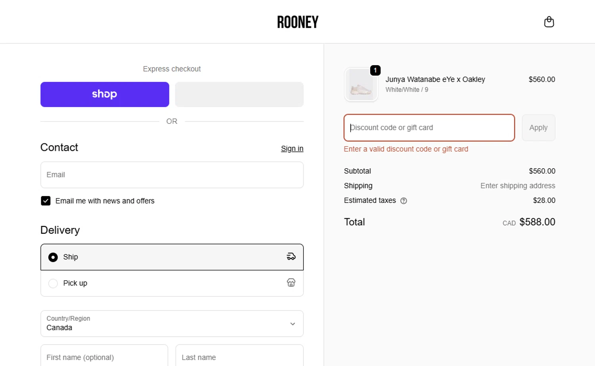Focus the Discount code or gift card field
Screen dimensions: 595x366
429,128
